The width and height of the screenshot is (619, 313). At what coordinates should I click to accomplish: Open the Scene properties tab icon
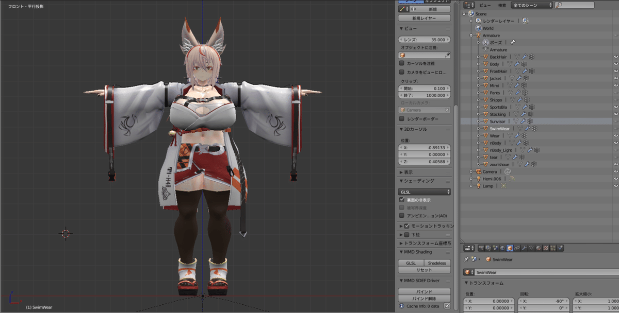tap(495, 248)
